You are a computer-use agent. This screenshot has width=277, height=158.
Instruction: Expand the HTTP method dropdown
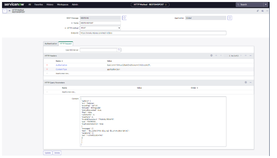coord(100,28)
